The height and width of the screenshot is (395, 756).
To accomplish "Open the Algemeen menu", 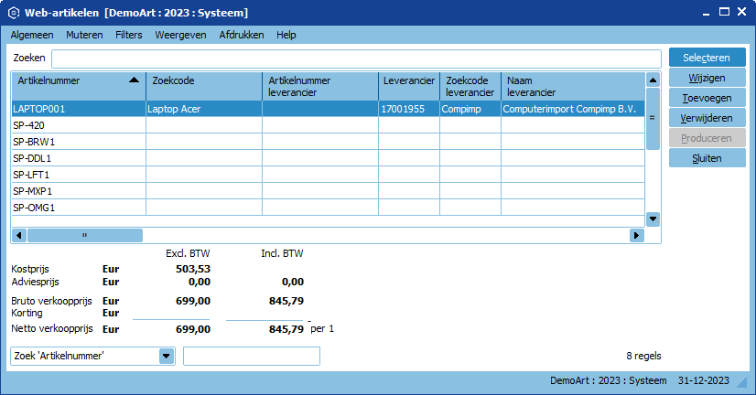I will click(x=32, y=35).
